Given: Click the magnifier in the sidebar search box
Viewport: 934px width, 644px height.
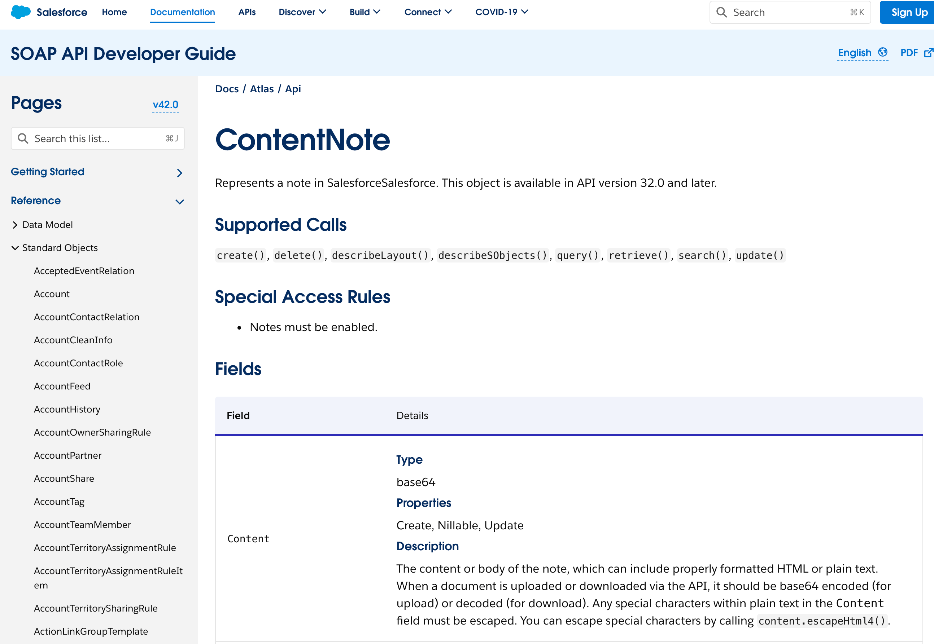Looking at the screenshot, I should (23, 138).
